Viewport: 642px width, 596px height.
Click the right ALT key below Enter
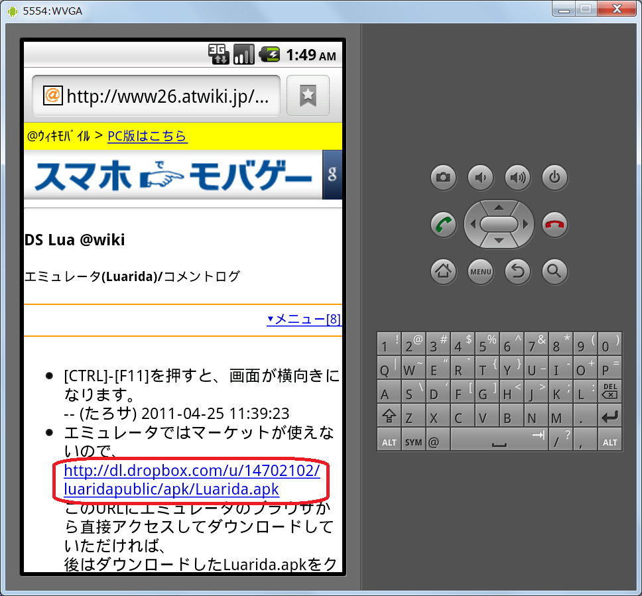[x=610, y=440]
